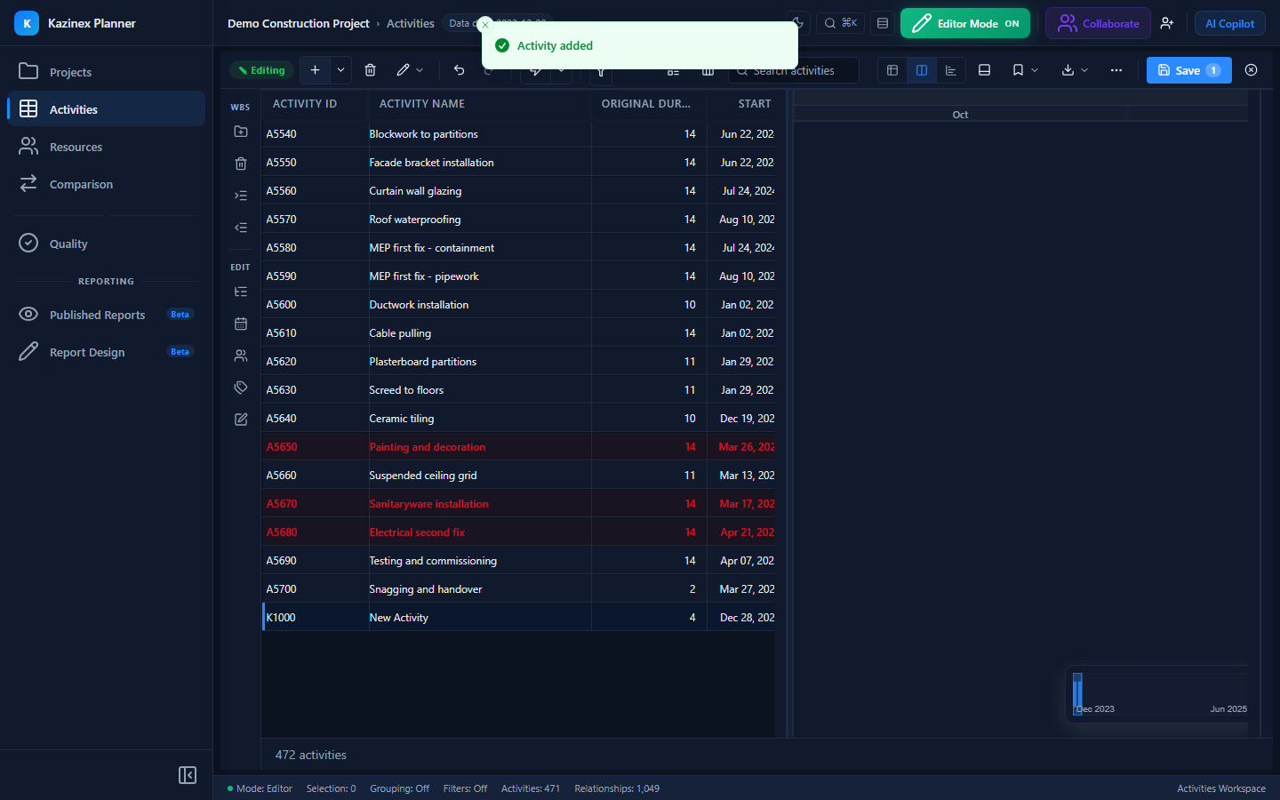The width and height of the screenshot is (1280, 800).
Task: Open the calendar edit tool
Action: click(x=241, y=324)
